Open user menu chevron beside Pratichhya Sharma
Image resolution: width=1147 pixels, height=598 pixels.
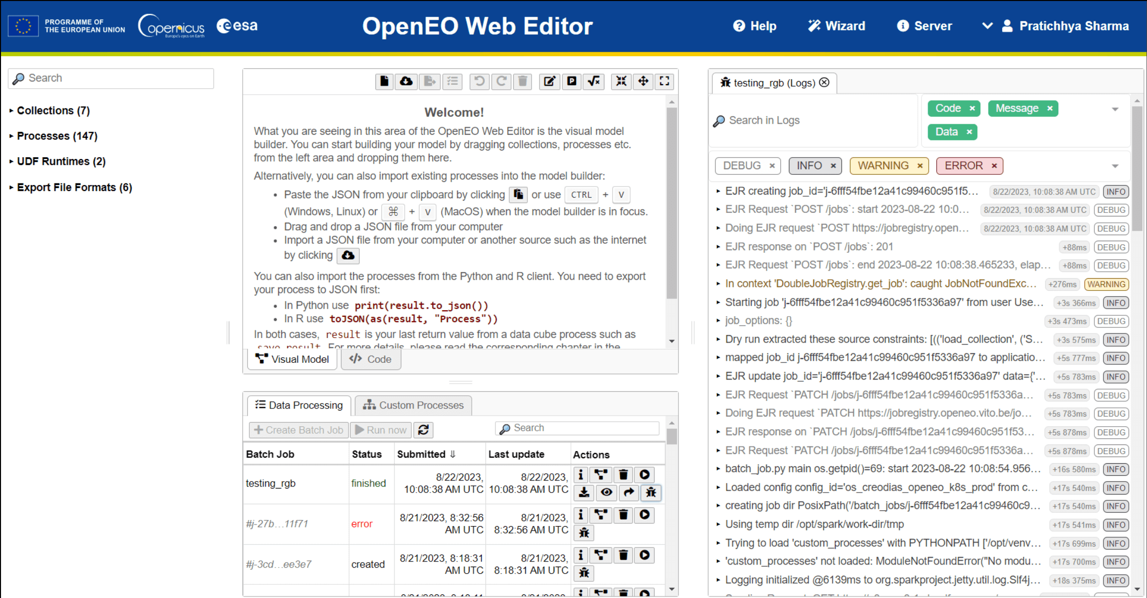[987, 25]
